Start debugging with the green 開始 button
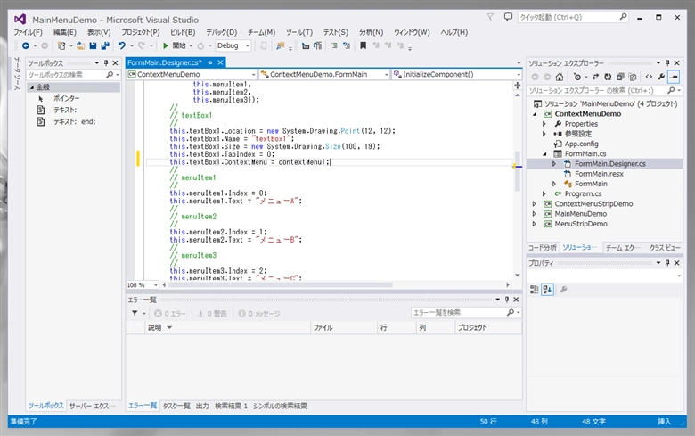The width and height of the screenshot is (695, 436). pos(174,45)
